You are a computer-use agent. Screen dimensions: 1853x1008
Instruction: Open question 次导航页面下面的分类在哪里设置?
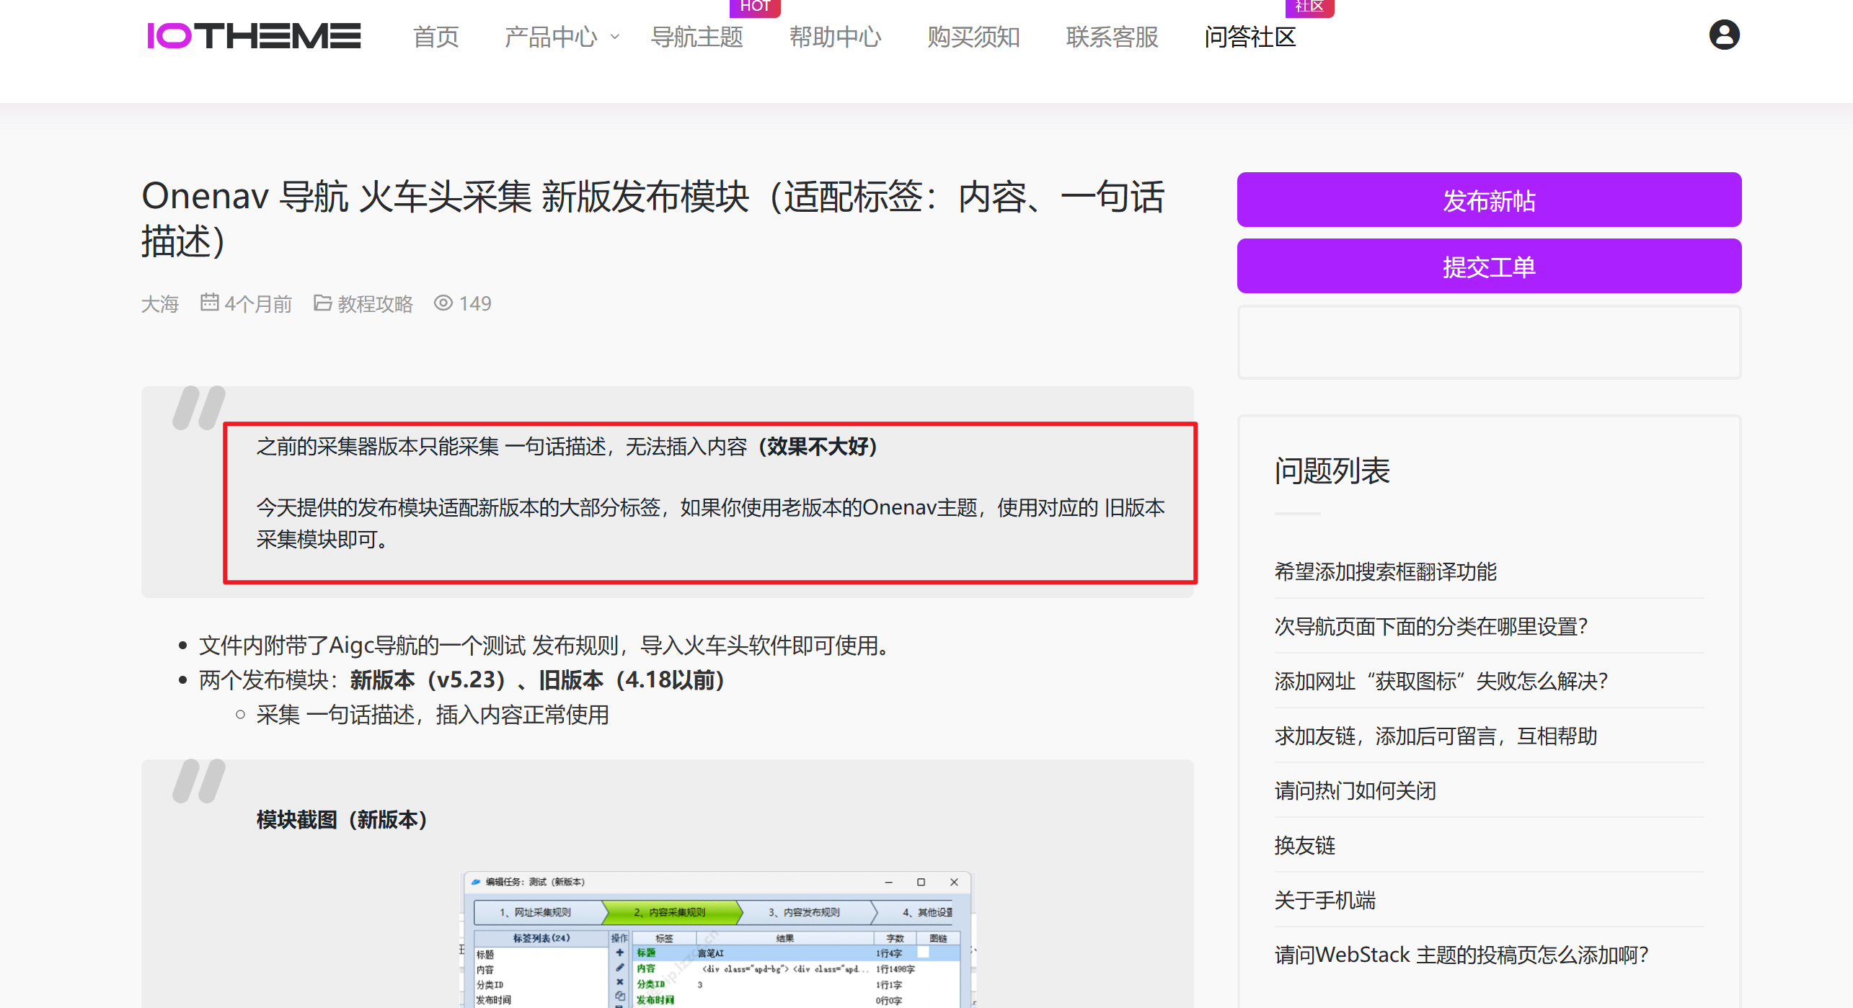1430,626
